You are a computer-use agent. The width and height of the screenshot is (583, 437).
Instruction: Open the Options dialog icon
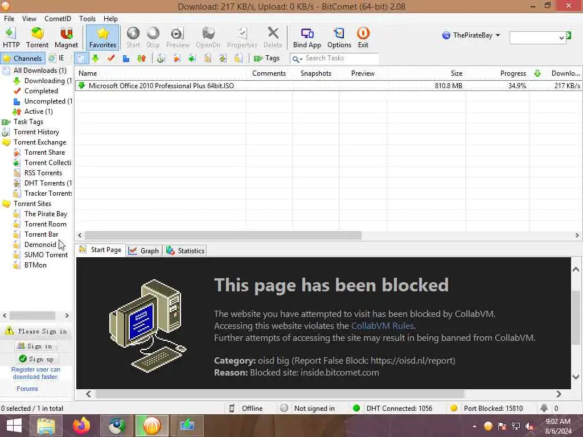339,38
